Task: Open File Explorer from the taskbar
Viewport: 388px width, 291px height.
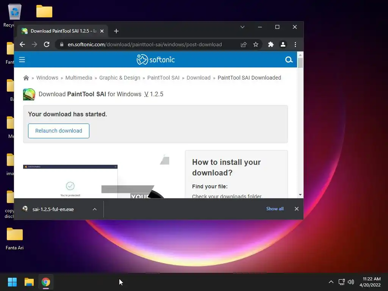Action: (x=29, y=282)
